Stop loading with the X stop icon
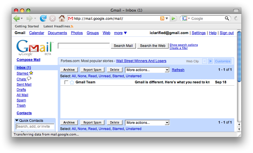 pos(53,18)
